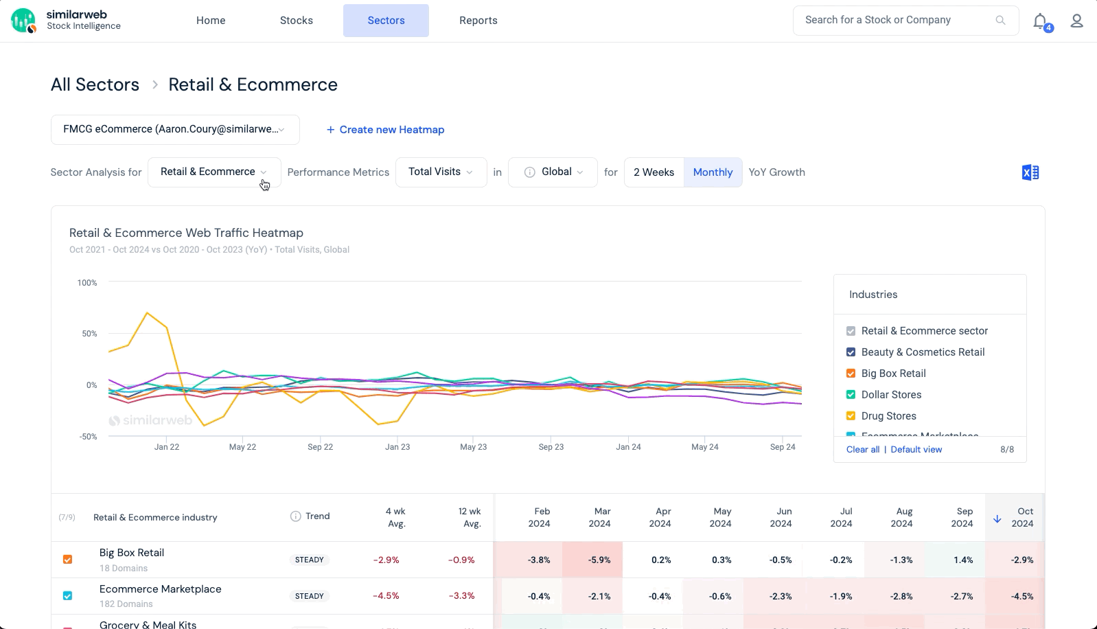Click the Mar 2024 column header
The image size is (1097, 629).
(600, 517)
